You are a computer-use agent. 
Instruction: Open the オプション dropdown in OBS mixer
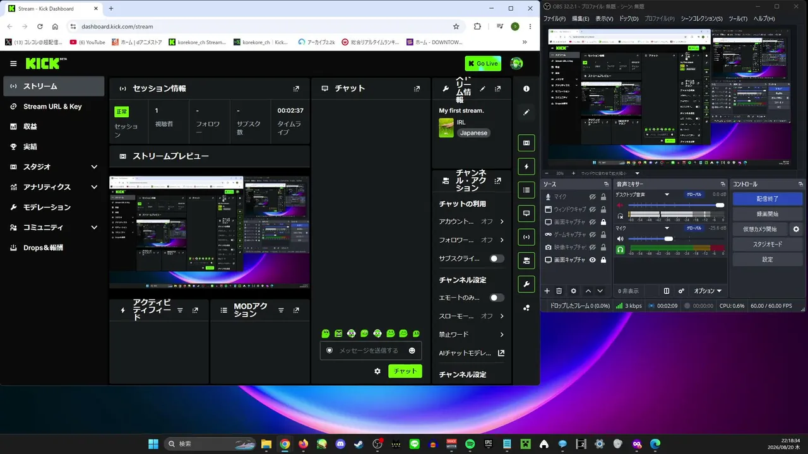pyautogui.click(x=708, y=291)
